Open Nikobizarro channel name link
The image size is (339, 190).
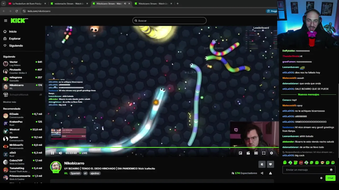74,163
